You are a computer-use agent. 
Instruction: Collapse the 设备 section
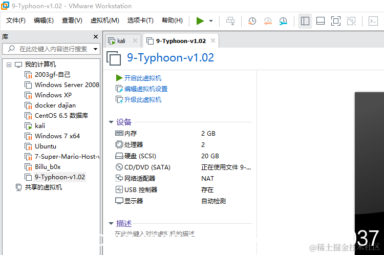tap(111, 122)
